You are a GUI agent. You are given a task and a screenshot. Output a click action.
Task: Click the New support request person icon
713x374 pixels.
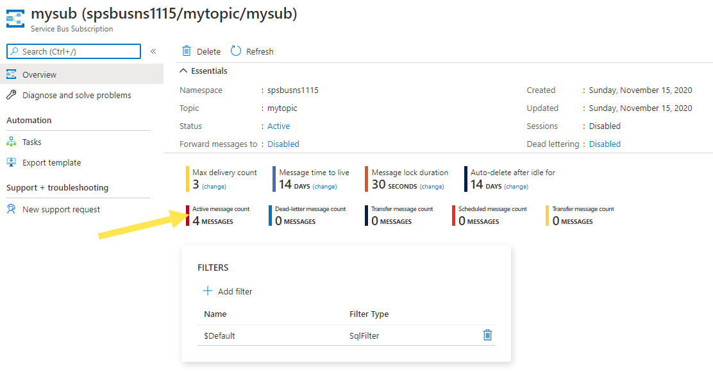click(x=11, y=209)
